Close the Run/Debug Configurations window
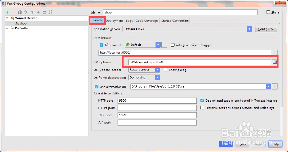 (281, 2)
